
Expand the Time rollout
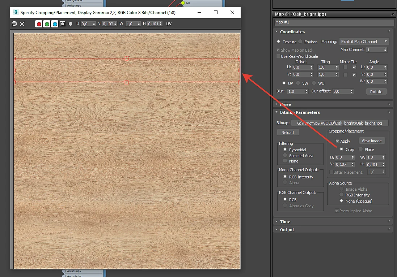276,221
